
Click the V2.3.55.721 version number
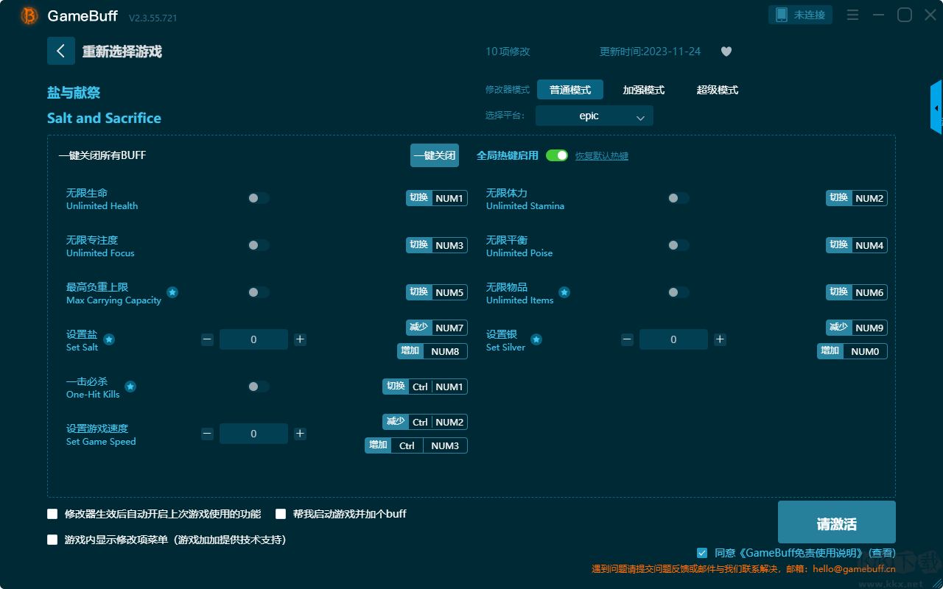click(x=153, y=18)
